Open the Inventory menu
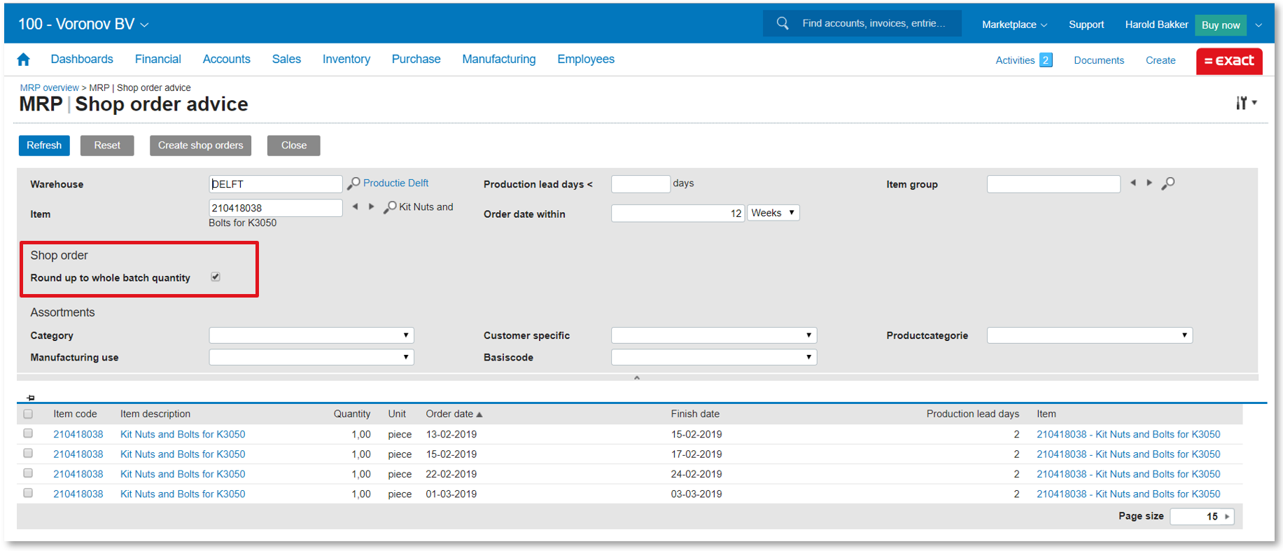This screenshot has width=1283, height=551. 346,60
